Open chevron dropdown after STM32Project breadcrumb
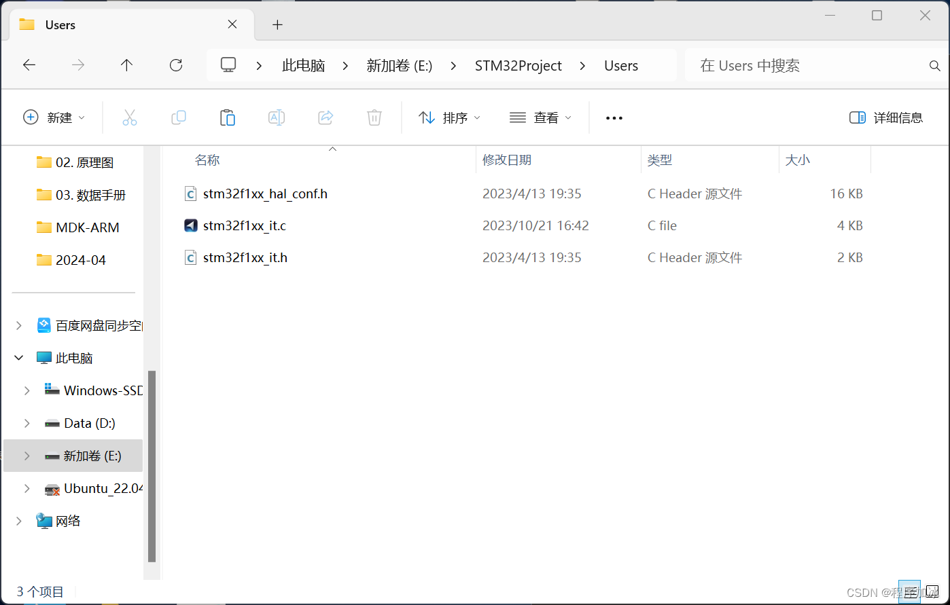Image resolution: width=950 pixels, height=605 pixels. 582,66
